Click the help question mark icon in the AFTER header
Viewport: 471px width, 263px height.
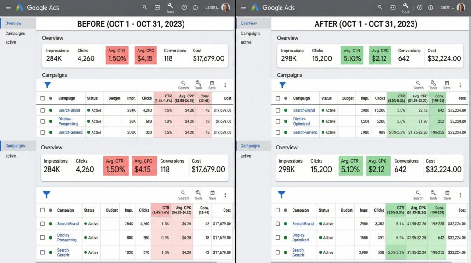tap(419, 7)
